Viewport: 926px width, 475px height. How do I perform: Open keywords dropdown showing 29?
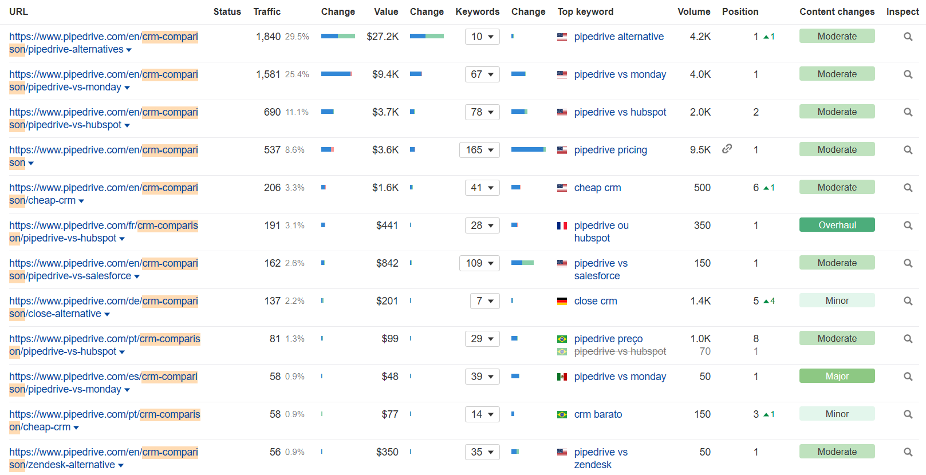point(482,339)
